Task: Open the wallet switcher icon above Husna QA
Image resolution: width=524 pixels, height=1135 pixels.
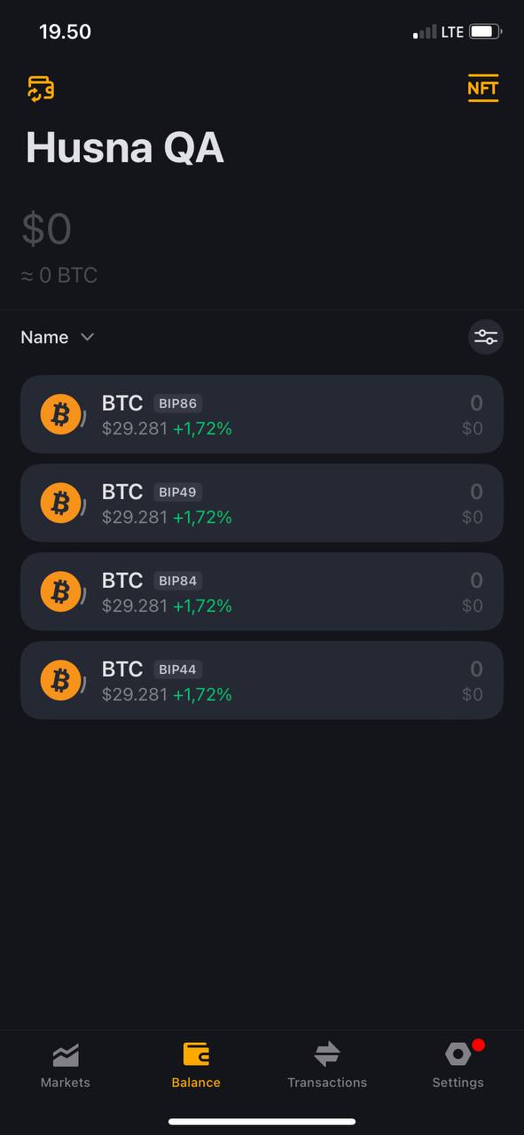Action: (41, 89)
